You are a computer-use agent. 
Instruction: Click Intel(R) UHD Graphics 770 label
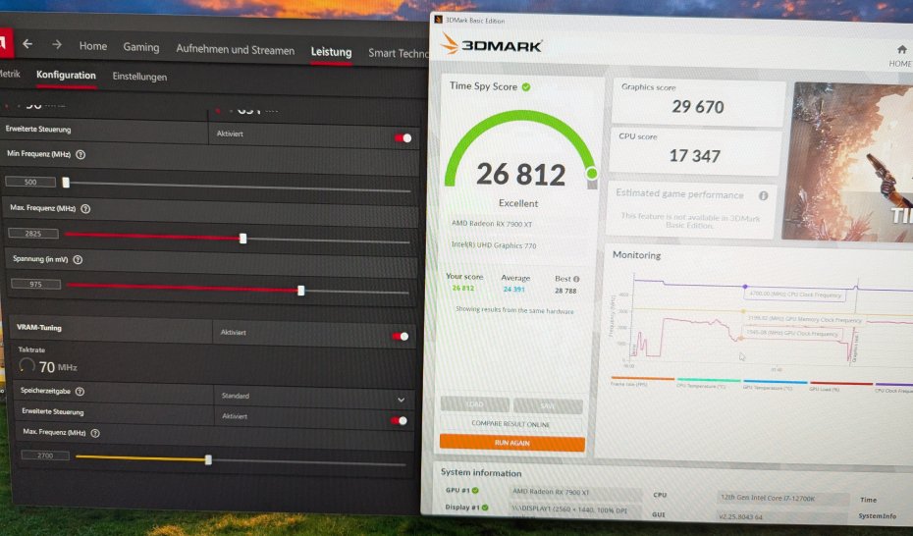(494, 245)
